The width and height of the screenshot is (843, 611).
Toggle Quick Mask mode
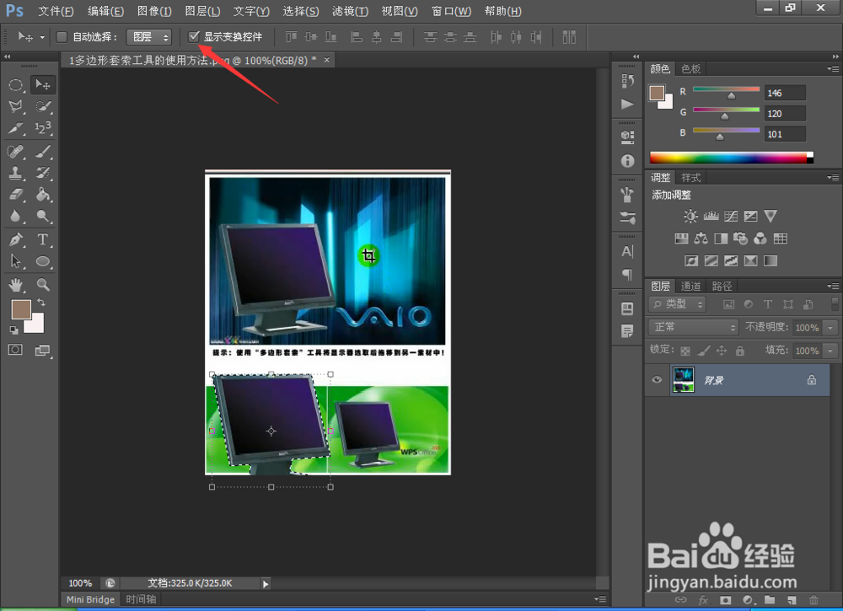[15, 350]
